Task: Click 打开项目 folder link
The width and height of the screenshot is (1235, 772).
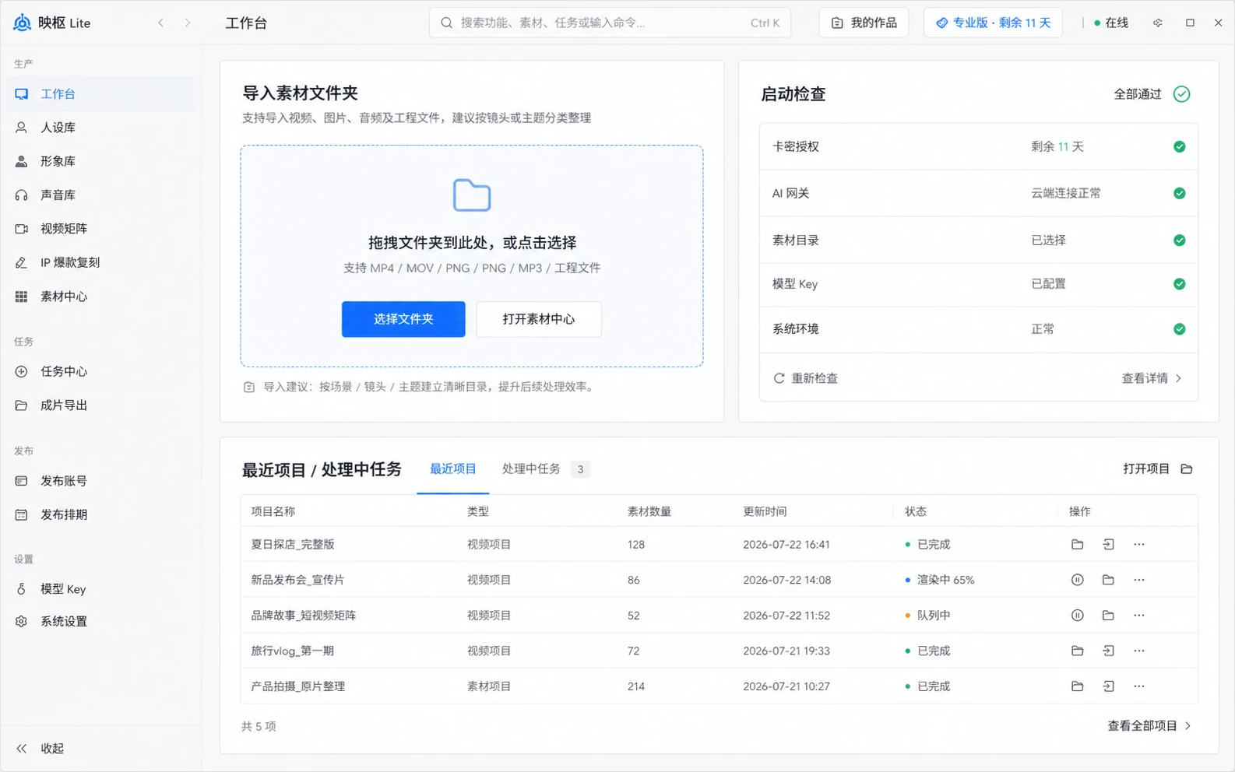Action: point(1158,468)
